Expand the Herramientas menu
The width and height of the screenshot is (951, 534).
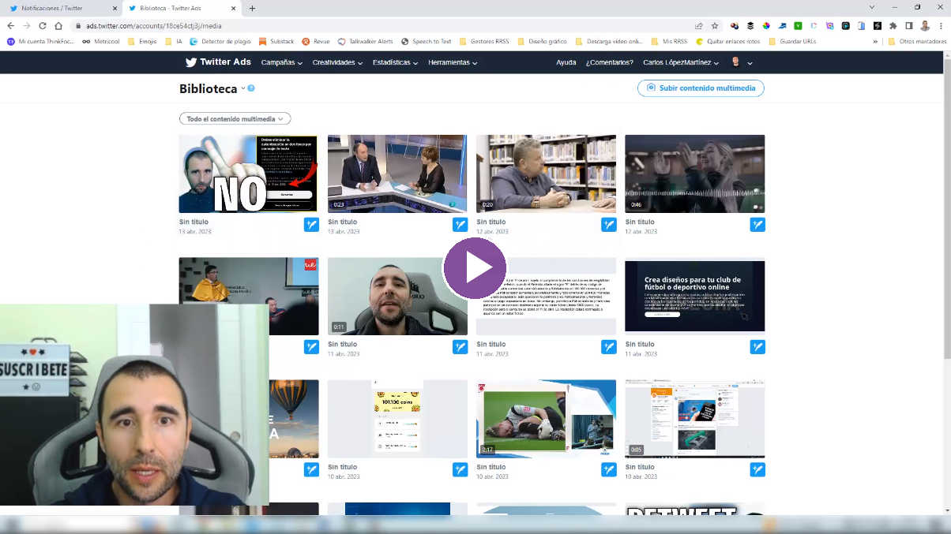click(453, 62)
